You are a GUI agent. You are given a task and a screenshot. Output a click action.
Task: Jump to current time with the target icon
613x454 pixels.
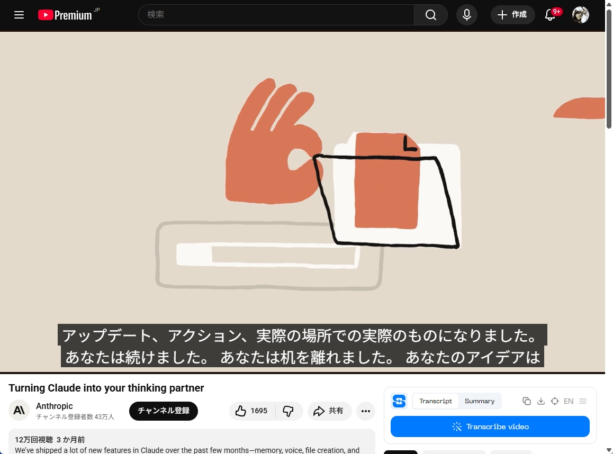[x=555, y=401]
